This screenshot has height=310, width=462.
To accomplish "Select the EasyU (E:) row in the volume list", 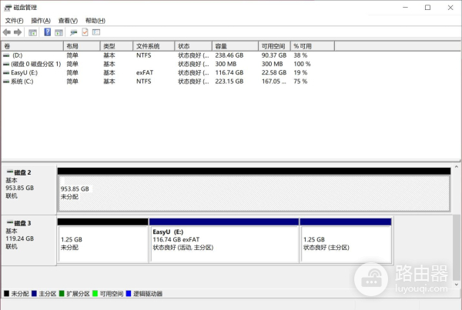I will [23, 72].
